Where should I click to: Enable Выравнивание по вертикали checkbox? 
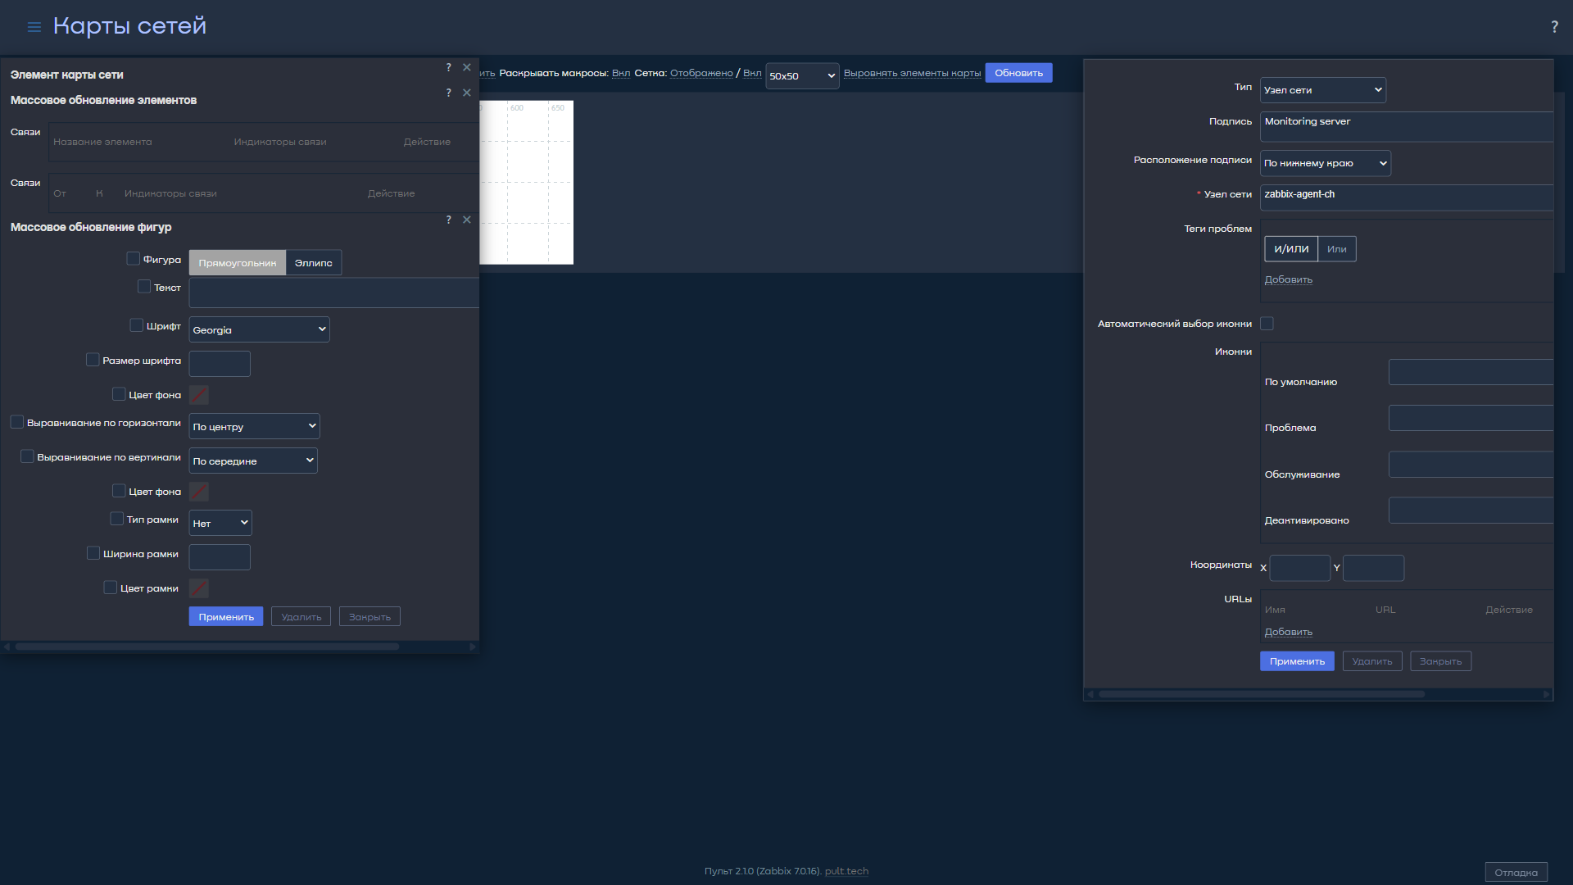pyautogui.click(x=27, y=456)
